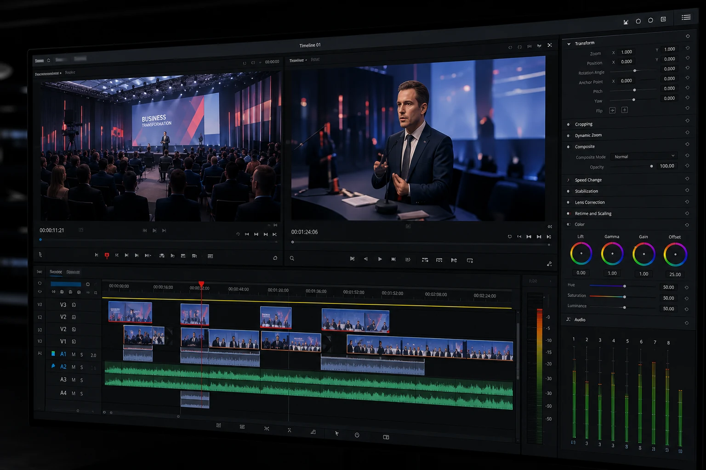The image size is (706, 470).
Task: Click horizontal flip button in Transform
Action: coord(612,110)
